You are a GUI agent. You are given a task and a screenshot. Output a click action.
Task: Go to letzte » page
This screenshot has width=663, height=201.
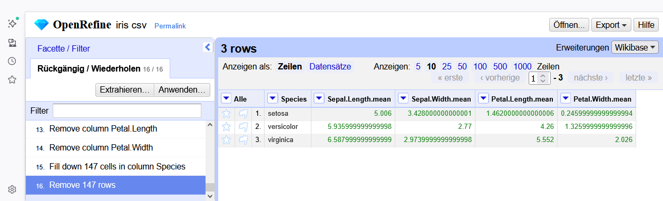coord(639,77)
